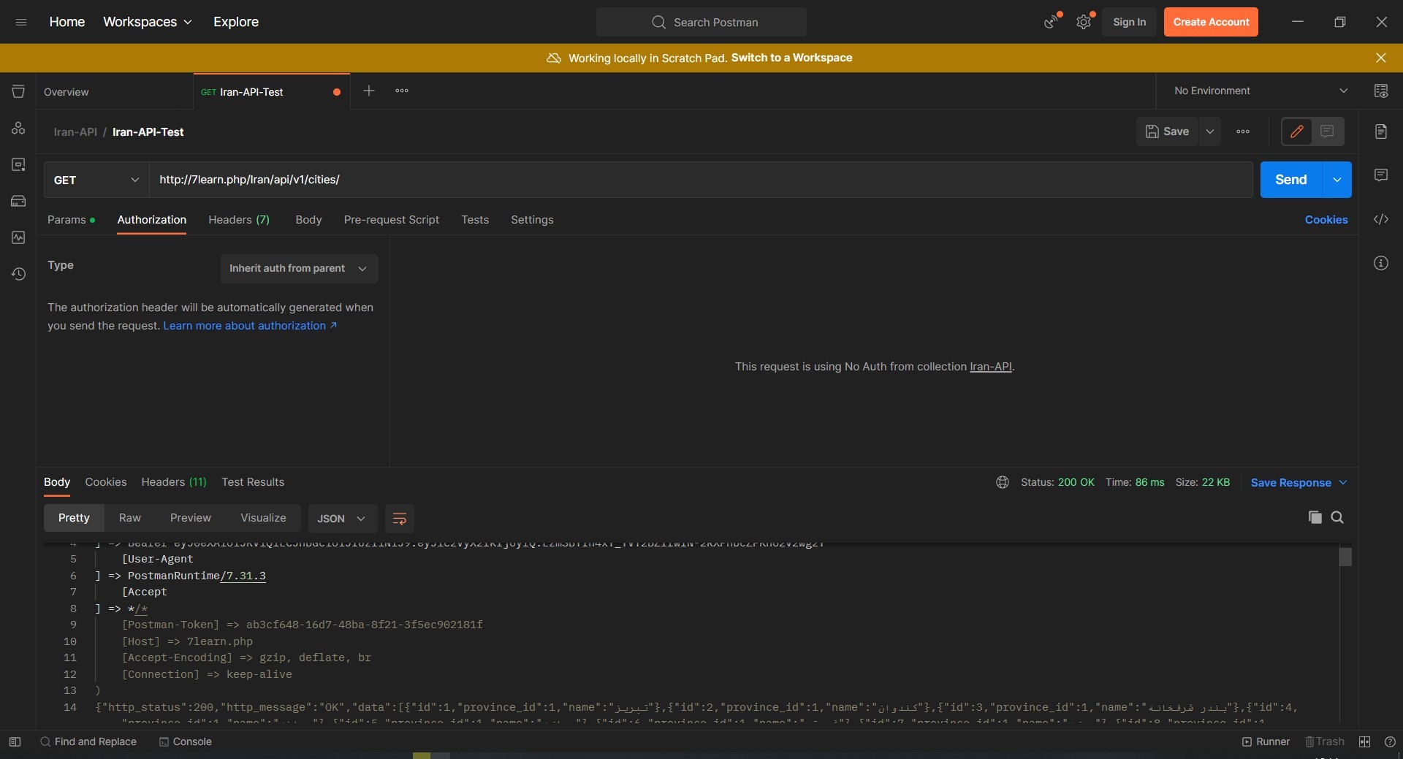1403x759 pixels.
Task: Open the GET method dropdown
Action: point(96,180)
